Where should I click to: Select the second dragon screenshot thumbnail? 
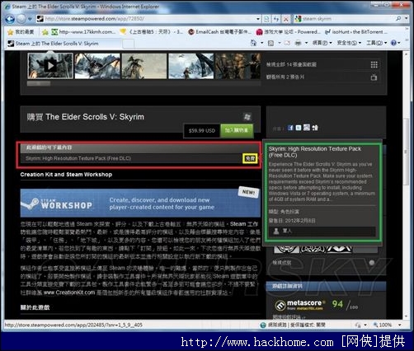point(97,66)
